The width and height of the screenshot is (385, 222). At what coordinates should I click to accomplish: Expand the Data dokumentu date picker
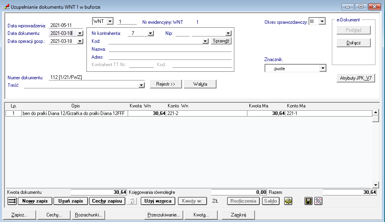[80, 34]
